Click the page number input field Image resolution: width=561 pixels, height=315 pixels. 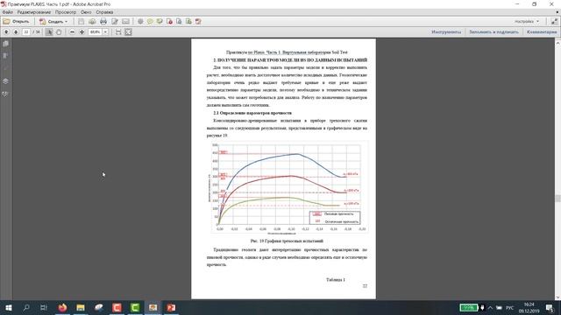[26, 32]
